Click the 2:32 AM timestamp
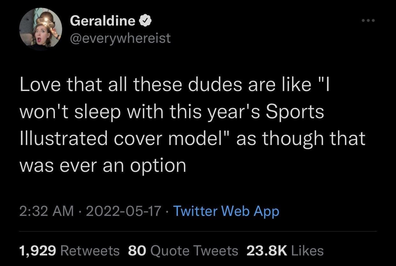 coord(47,211)
